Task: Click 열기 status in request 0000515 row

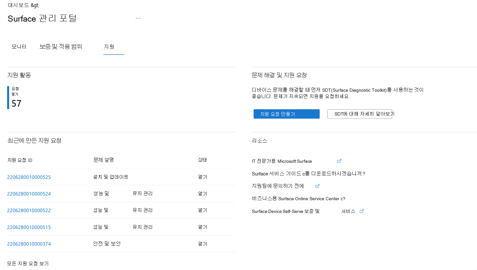Action: pyautogui.click(x=203, y=227)
